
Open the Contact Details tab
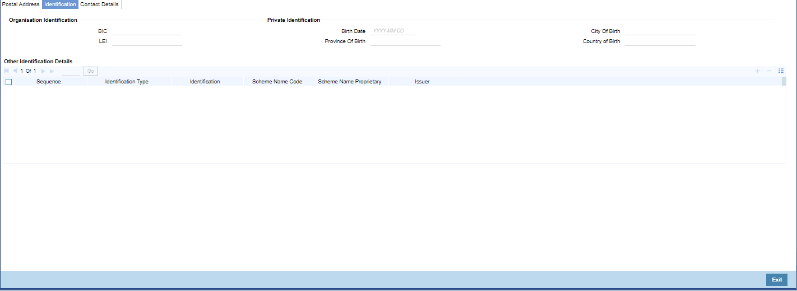(100, 4)
